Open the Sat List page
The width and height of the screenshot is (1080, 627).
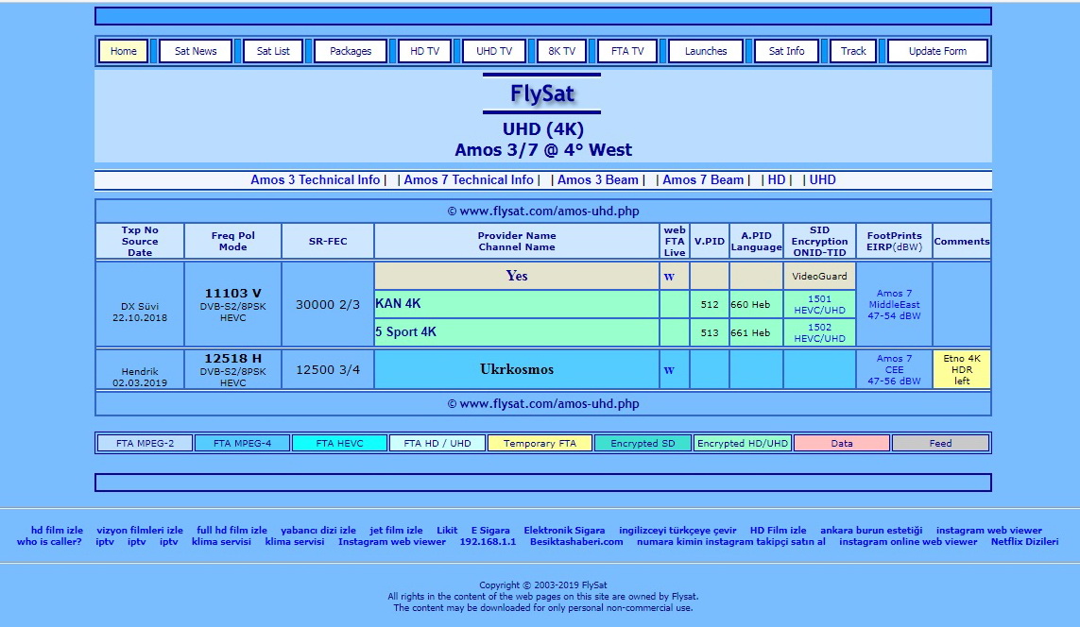point(273,51)
